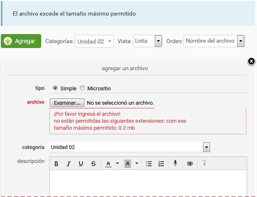
Task: Open the text color picker arrow
Action: coord(117,164)
